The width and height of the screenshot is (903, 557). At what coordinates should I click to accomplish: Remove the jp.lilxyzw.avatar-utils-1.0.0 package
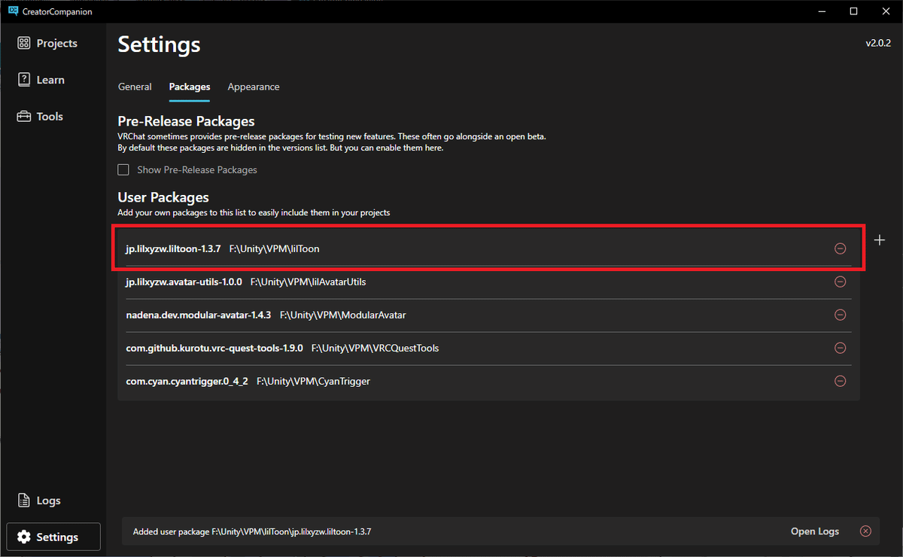point(840,282)
